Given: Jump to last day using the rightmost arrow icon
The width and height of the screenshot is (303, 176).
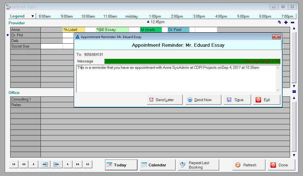Looking at the screenshot, I should (x=87, y=164).
